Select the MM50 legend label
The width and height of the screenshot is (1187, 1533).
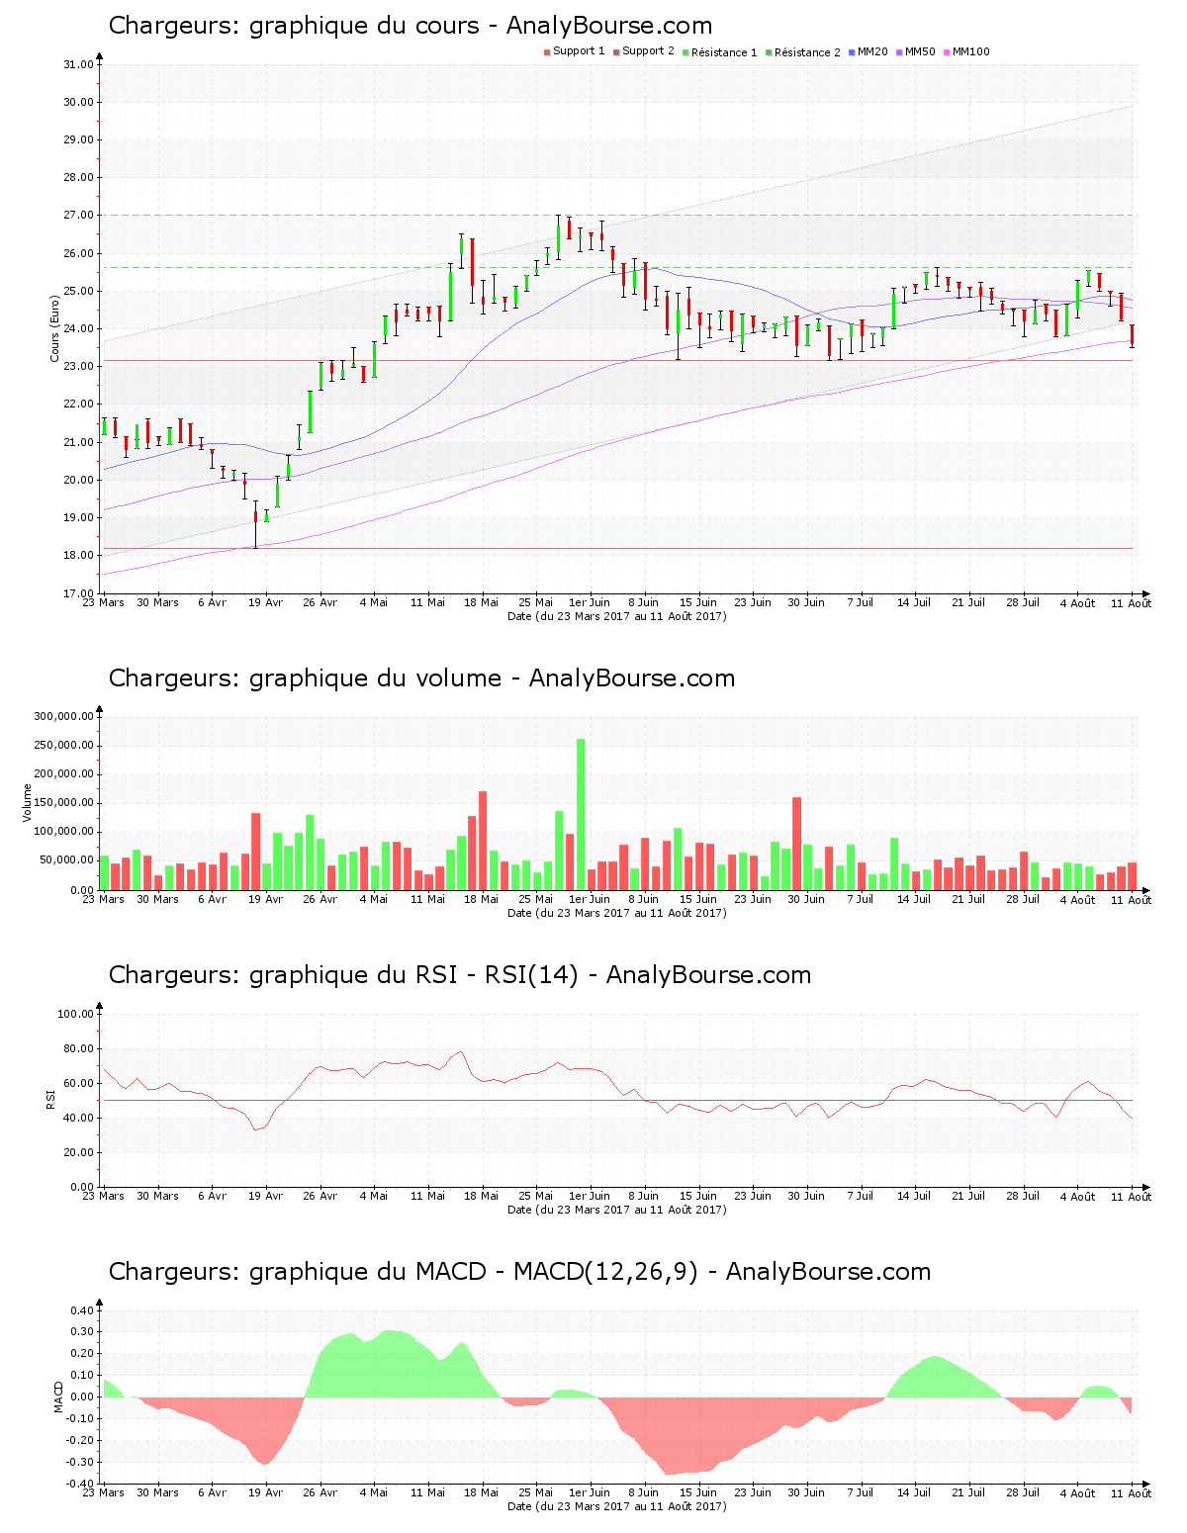coord(920,51)
